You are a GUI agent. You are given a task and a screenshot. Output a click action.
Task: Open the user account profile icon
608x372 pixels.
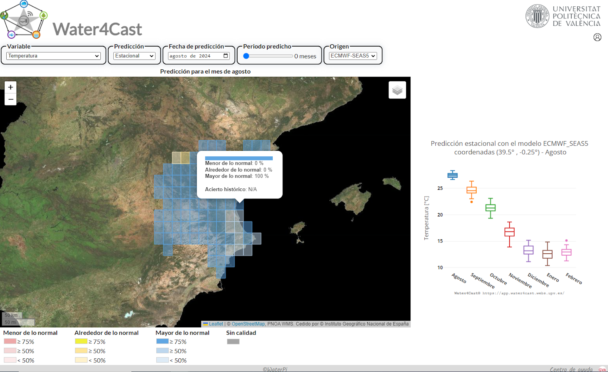click(597, 37)
